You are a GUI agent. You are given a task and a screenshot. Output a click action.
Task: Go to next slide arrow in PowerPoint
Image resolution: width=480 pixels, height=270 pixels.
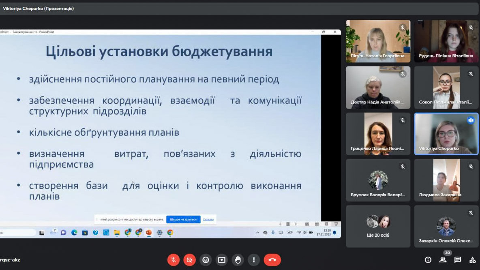coord(296,224)
